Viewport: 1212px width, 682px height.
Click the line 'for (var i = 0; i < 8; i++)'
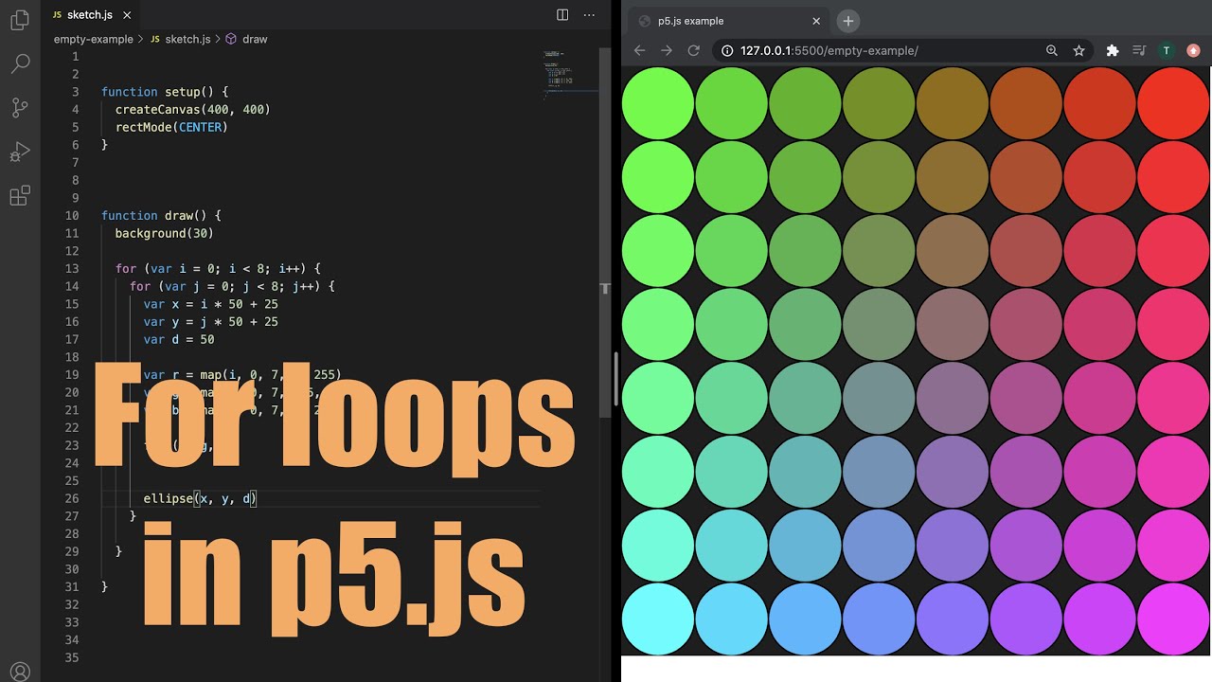[218, 269]
